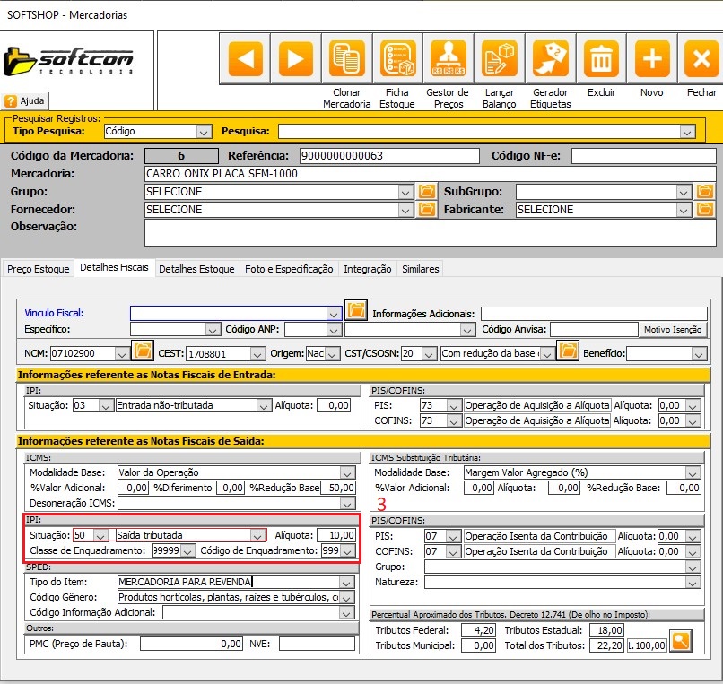The width and height of the screenshot is (723, 684).
Task: Click the Excluir trash icon
Action: (x=601, y=60)
